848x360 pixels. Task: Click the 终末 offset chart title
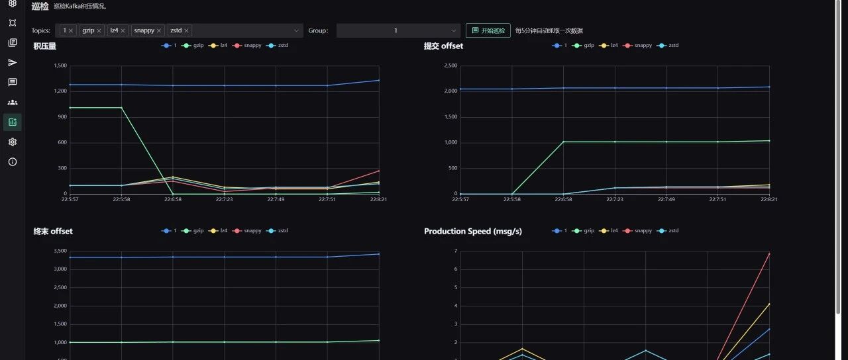click(x=53, y=232)
